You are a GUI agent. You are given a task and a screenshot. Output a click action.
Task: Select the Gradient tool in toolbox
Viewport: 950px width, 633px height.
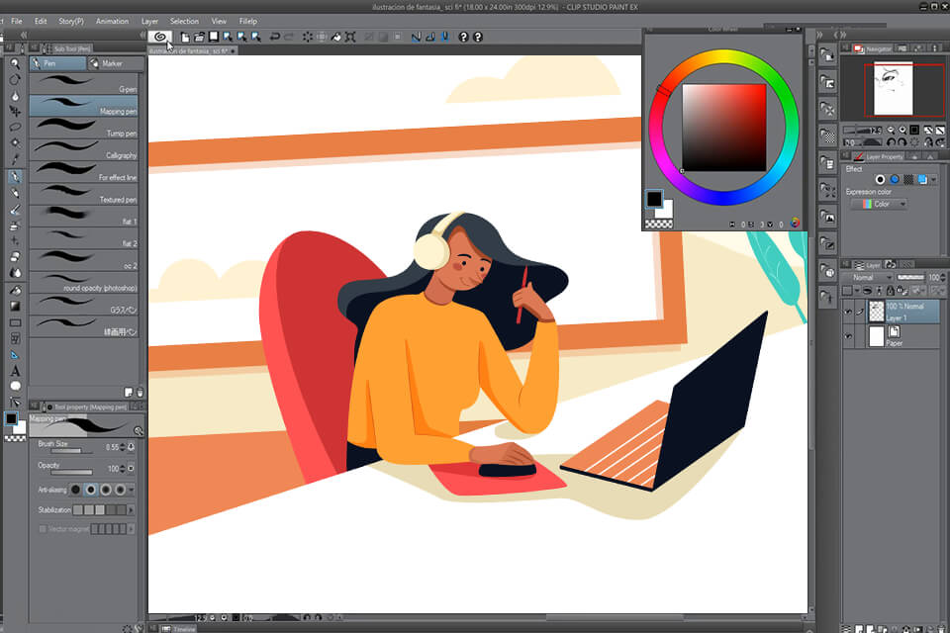click(15, 307)
